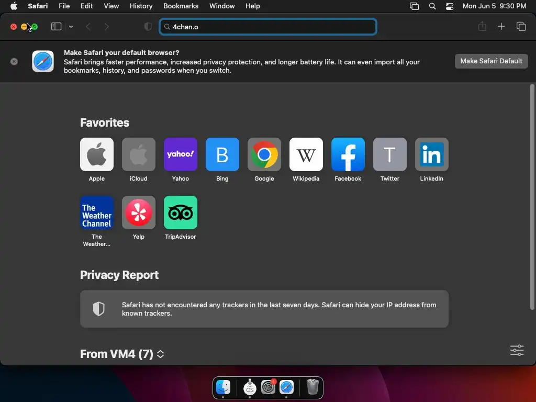Click Make Safari Default button

[491, 61]
